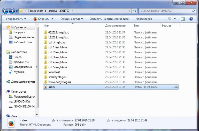This screenshot has height=131, width=199.
Task: Click the Открыть toolbar button
Action: 43,19
